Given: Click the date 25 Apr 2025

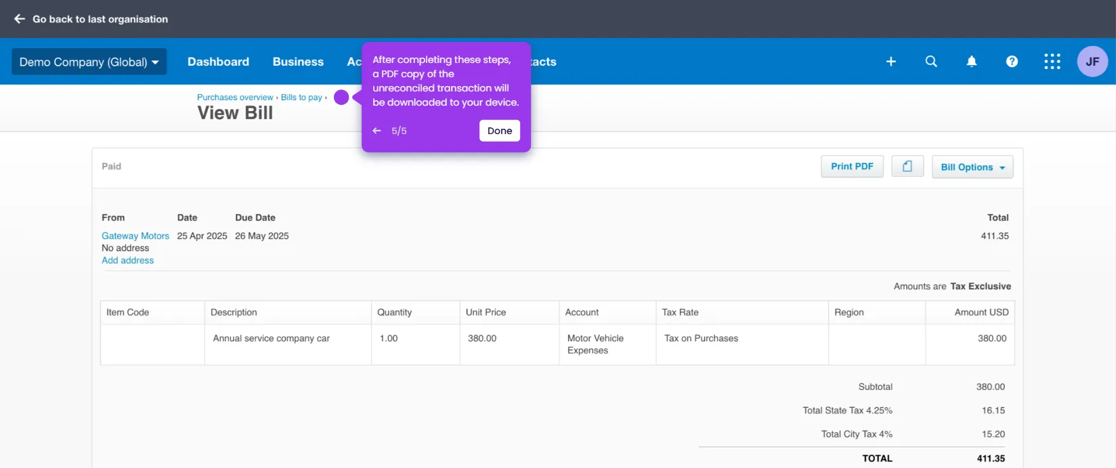Looking at the screenshot, I should coord(202,236).
